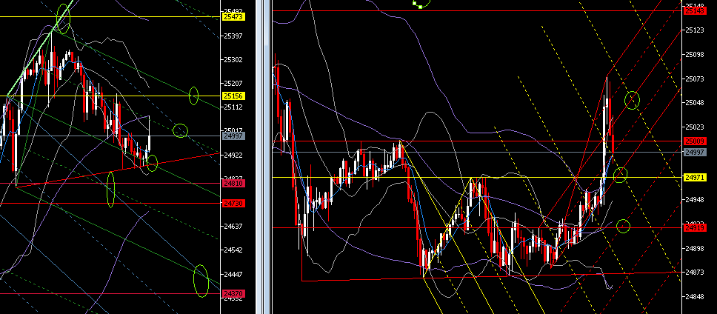717x314 pixels.
Task: Click the 24542 value on the price axis
Action: [234, 250]
